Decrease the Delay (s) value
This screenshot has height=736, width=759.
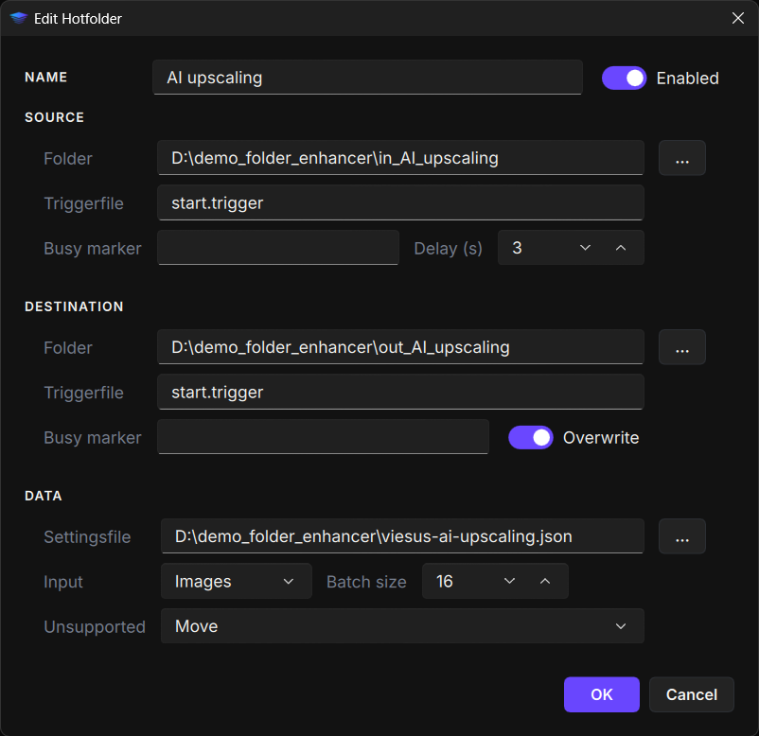point(585,248)
